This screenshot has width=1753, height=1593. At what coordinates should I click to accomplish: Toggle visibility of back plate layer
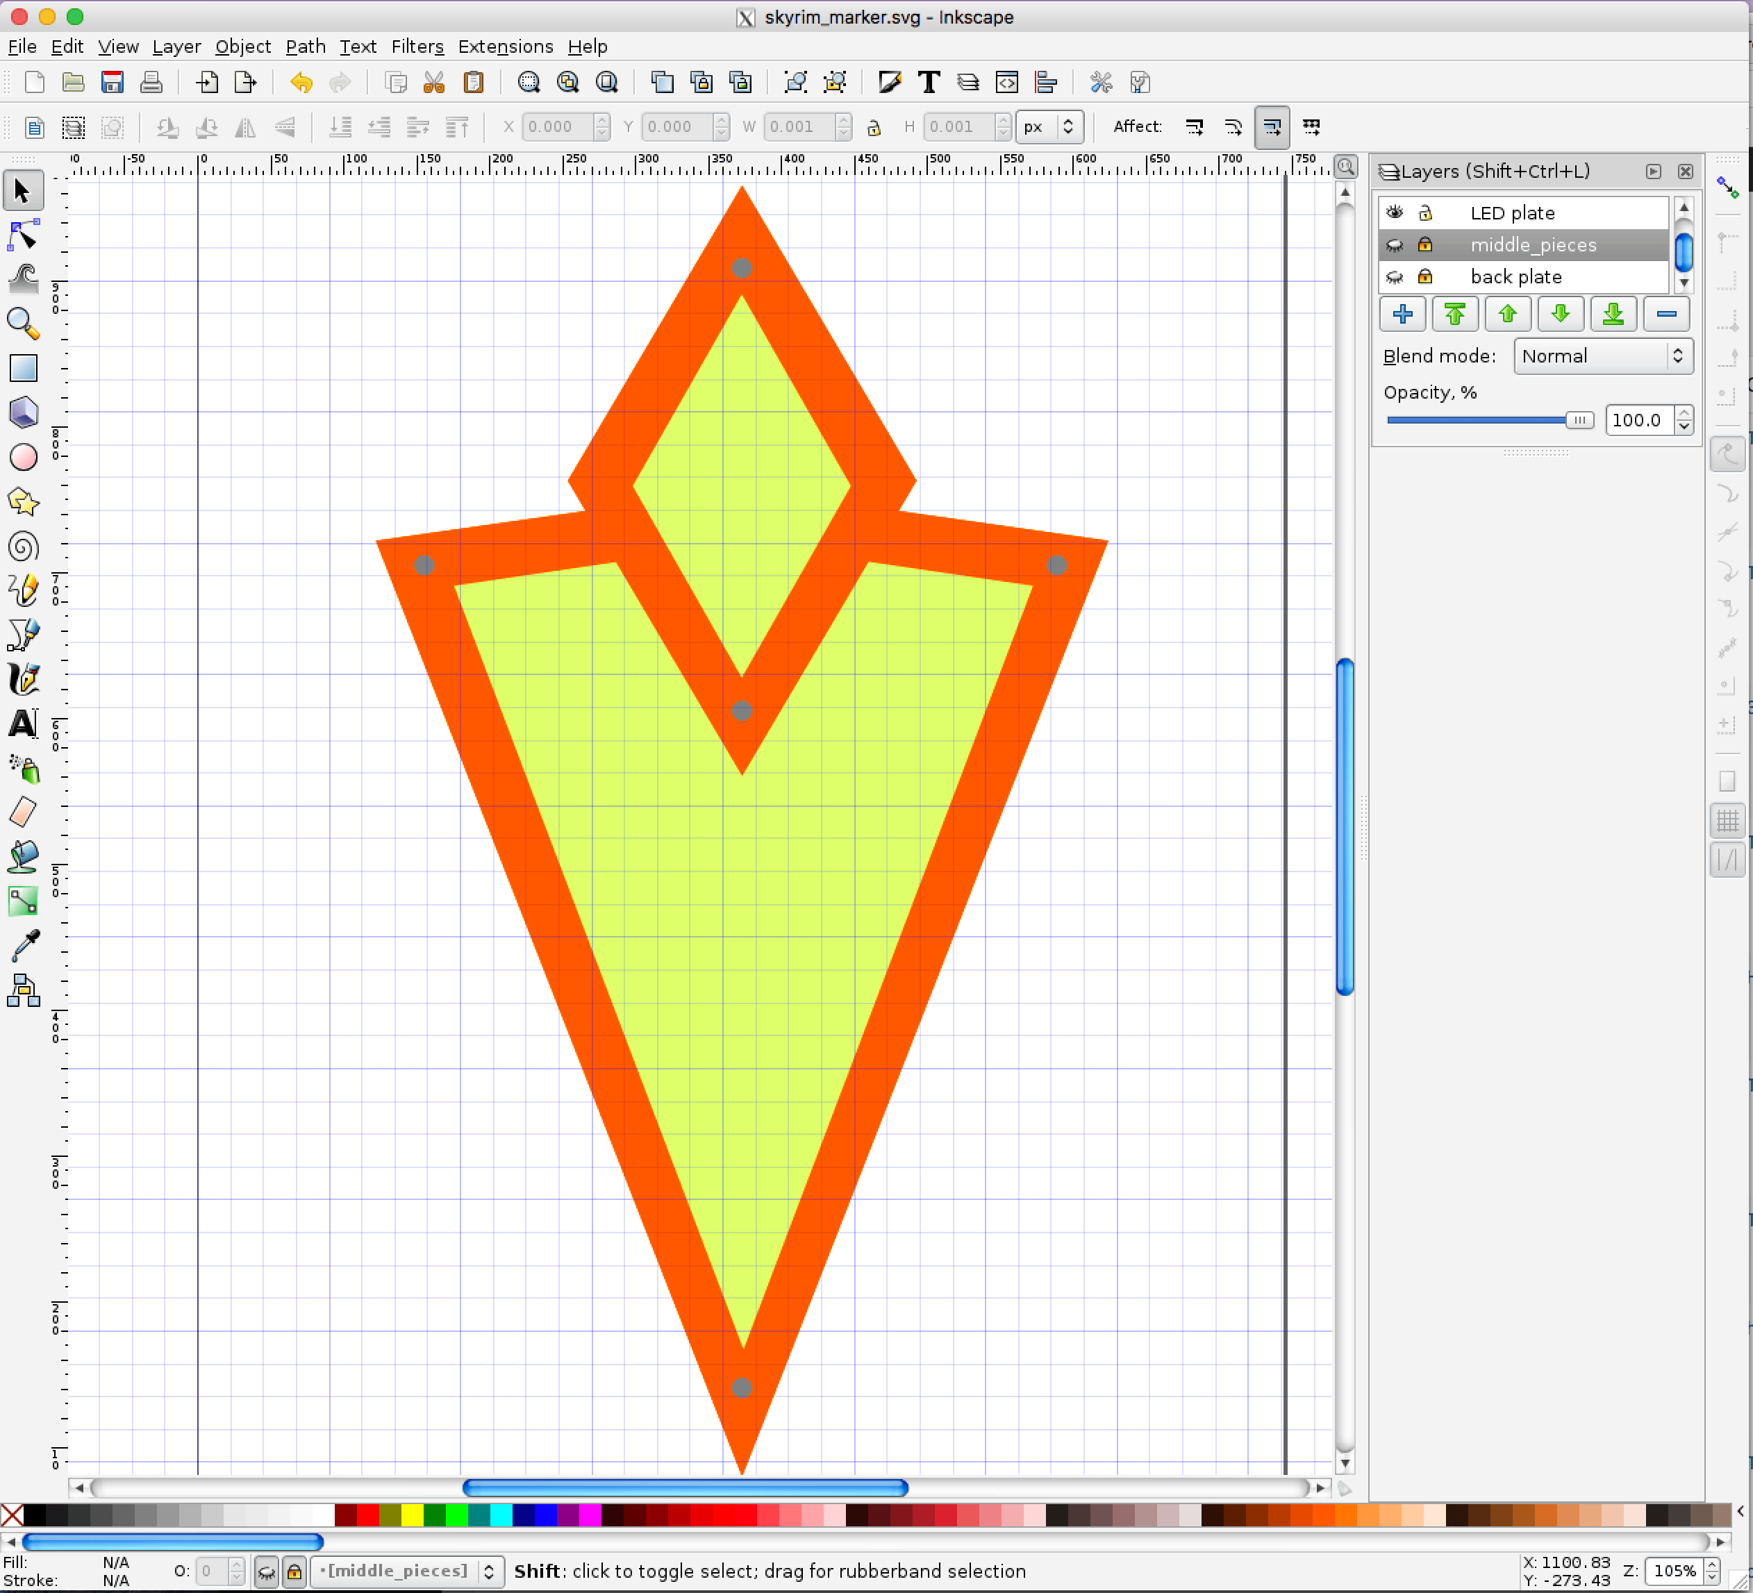(1395, 277)
